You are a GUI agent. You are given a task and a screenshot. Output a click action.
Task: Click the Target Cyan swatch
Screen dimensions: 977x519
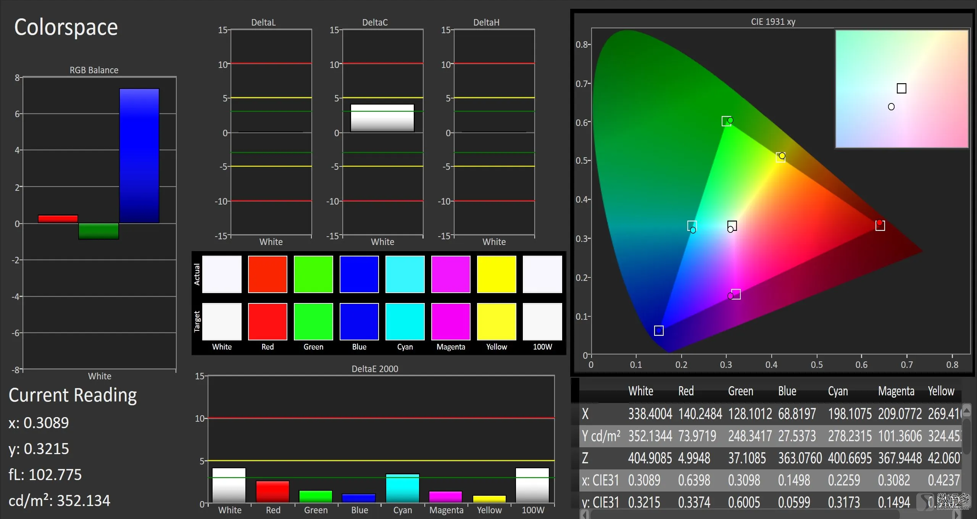point(405,321)
